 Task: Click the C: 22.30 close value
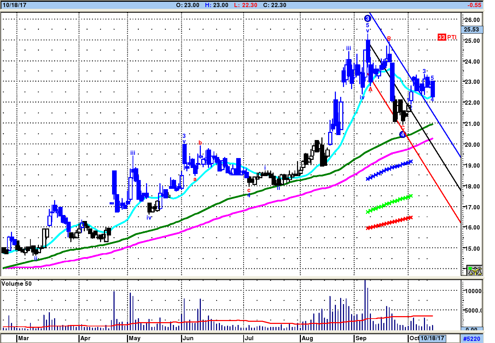pos(275,5)
